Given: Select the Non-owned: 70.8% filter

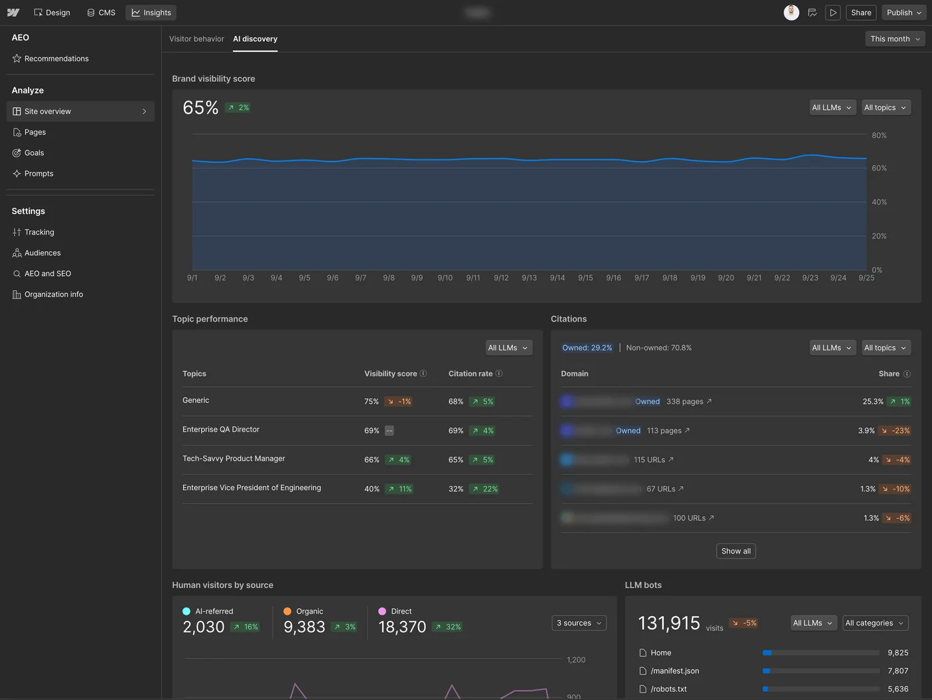Looking at the screenshot, I should coord(658,348).
